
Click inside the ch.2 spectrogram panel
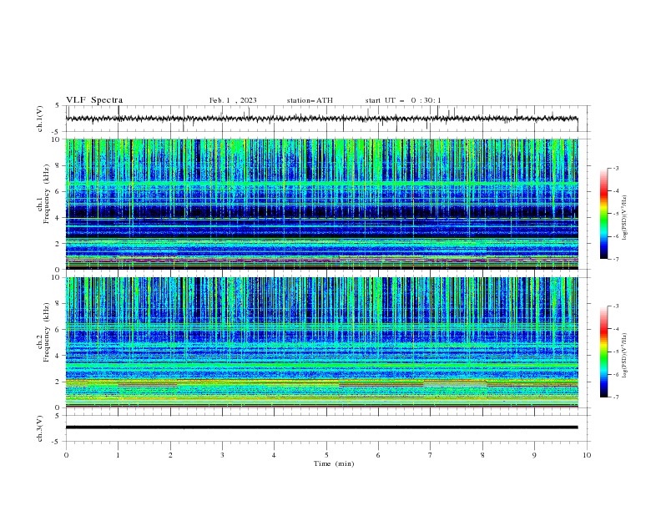(321, 342)
